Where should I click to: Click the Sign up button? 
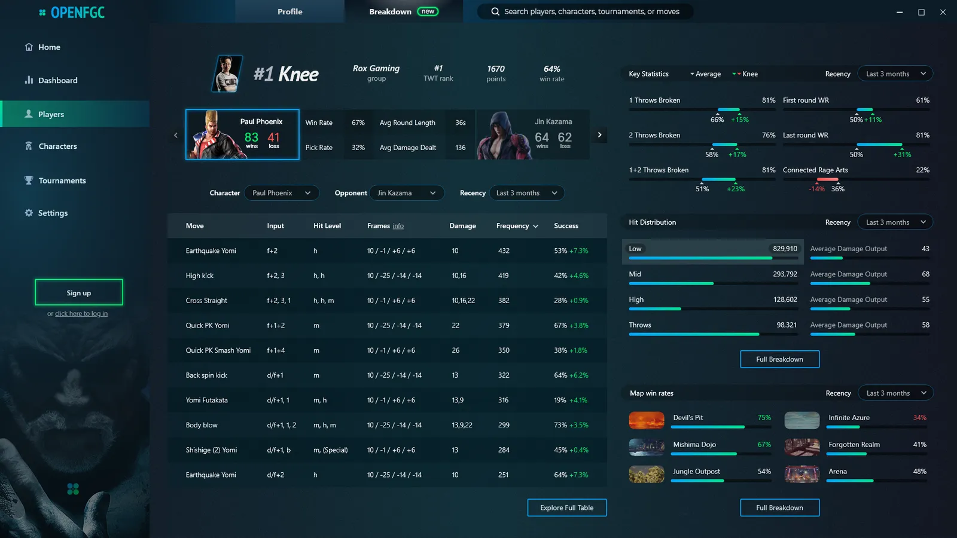click(79, 292)
